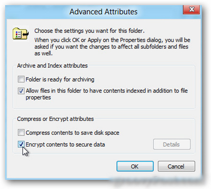211x189 pixels.
Task: Confirm the settings with the OK button
Action: coord(135,166)
